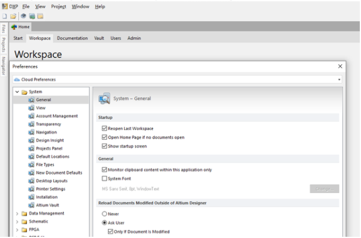Click the System folder icon in tree
This screenshot has height=238, width=361.
click(25, 92)
